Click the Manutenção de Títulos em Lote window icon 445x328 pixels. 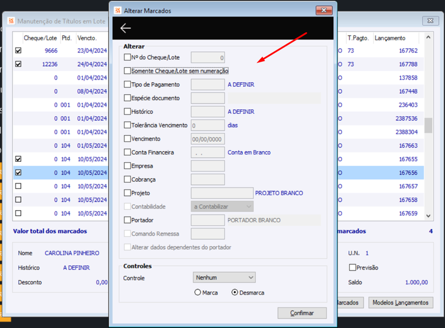click(x=11, y=21)
